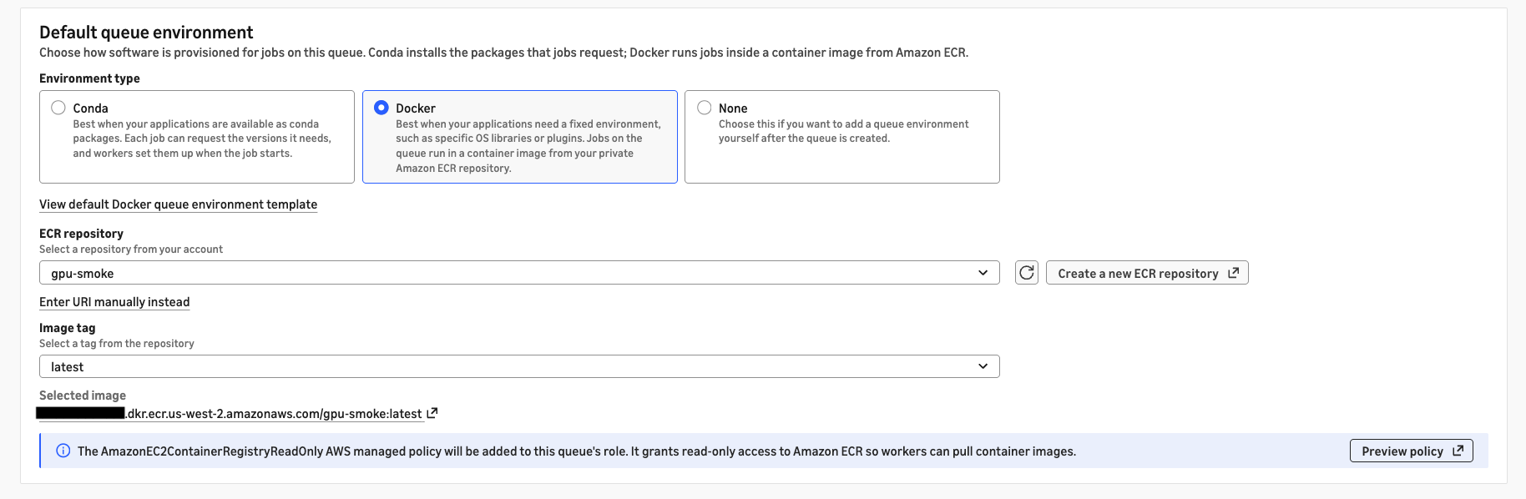Click the AmazonEC2ContainerRegistryReadOnly policy notice text
This screenshot has width=1526, height=499.
[577, 451]
